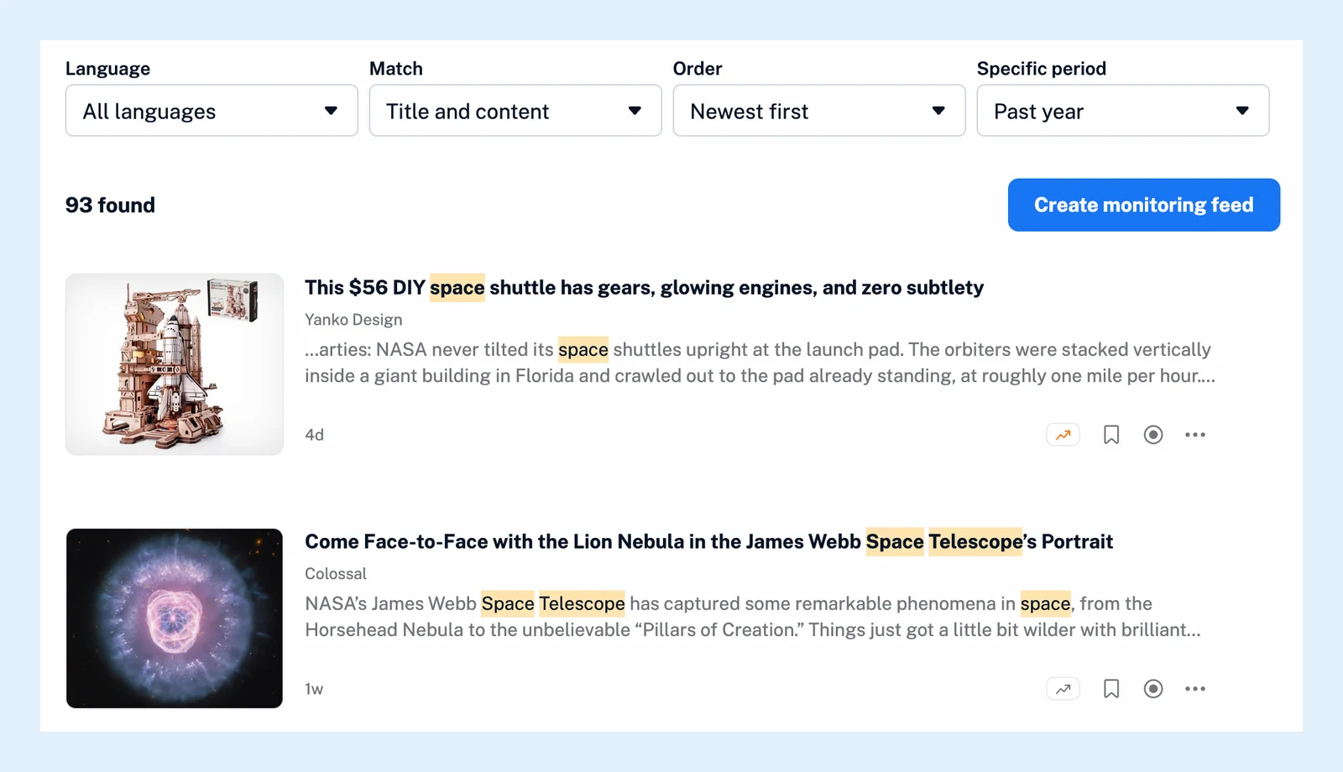Open the All languages dropdown
The image size is (1343, 772).
(212, 110)
